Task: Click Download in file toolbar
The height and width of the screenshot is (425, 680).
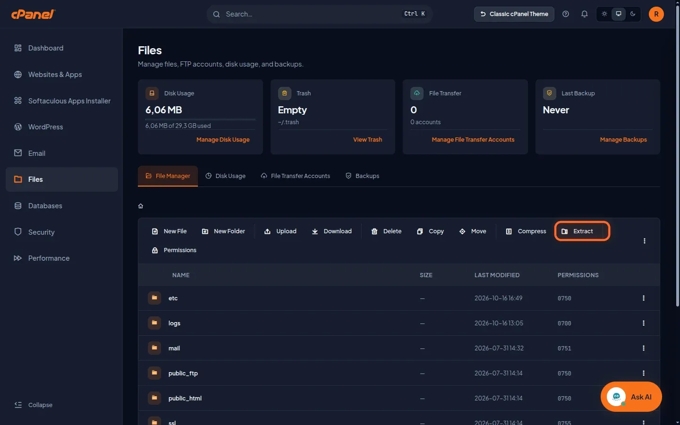Action: tap(332, 231)
